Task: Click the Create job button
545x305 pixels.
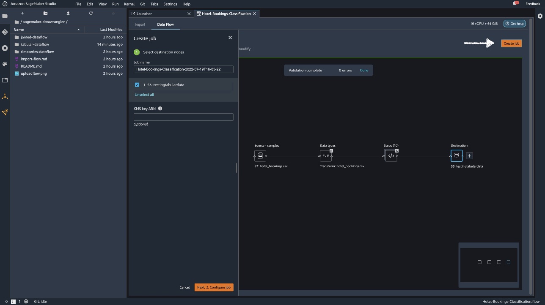Action: (x=511, y=44)
